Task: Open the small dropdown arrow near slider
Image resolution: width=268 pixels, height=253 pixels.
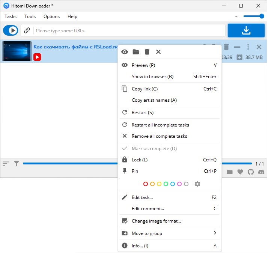Action: [236, 17]
